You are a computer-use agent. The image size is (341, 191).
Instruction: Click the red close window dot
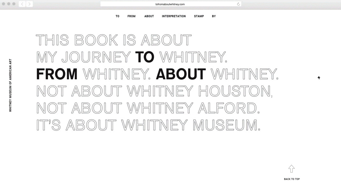tap(4, 4)
